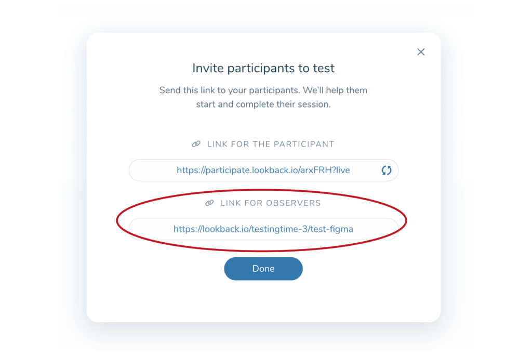Click chain icon beside Link for the Participant
This screenshot has height=355, width=532.
click(196, 144)
